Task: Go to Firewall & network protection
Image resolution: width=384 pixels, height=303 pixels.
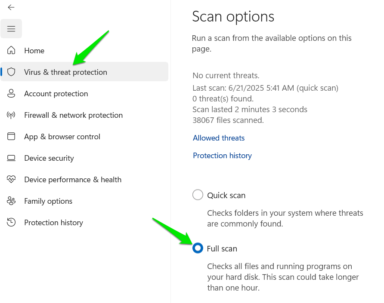Action: tap(73, 115)
